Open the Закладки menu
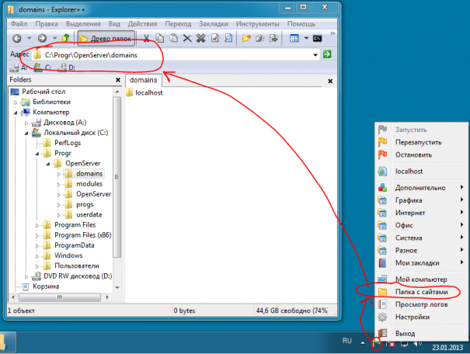Image resolution: width=470 pixels, height=354 pixels. [214, 24]
